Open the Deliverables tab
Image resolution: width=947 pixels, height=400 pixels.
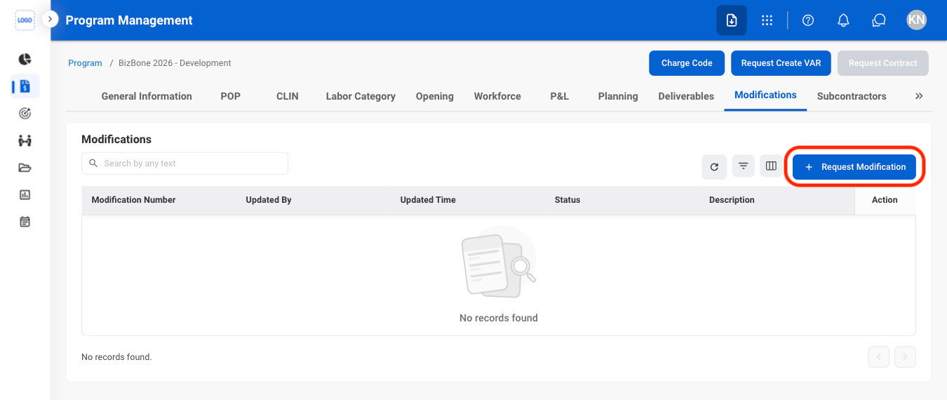click(x=686, y=96)
